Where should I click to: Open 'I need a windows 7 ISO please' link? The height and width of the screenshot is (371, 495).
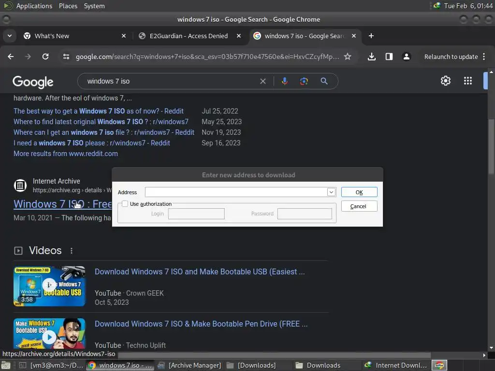click(92, 143)
